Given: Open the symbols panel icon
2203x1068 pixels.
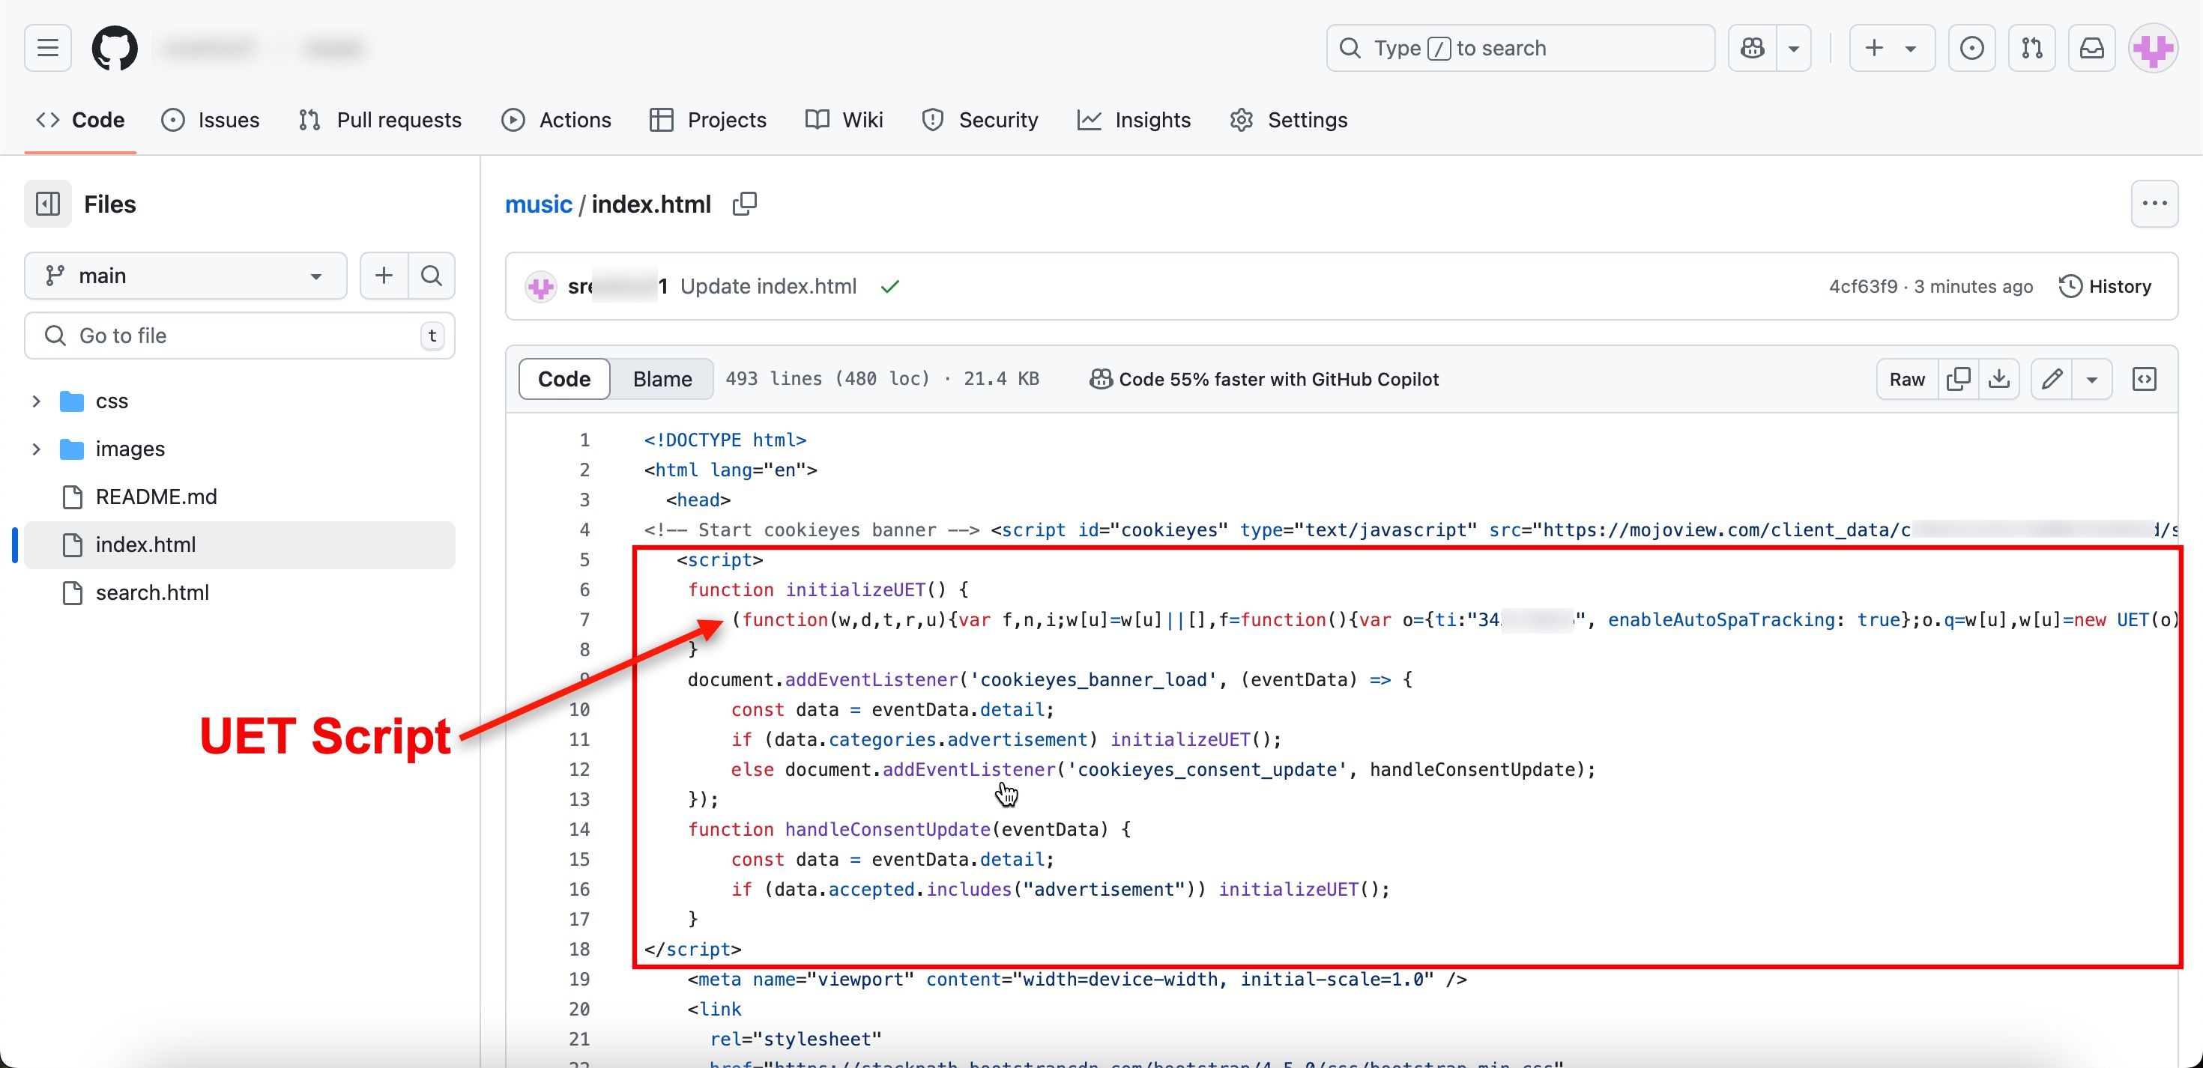Looking at the screenshot, I should 2144,379.
